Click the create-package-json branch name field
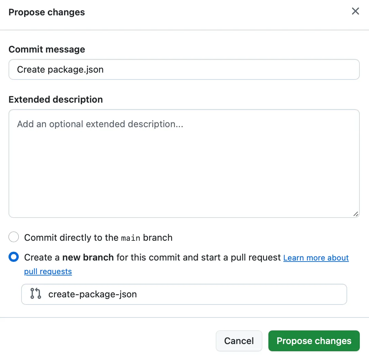This screenshot has height=356, width=369. click(171, 294)
